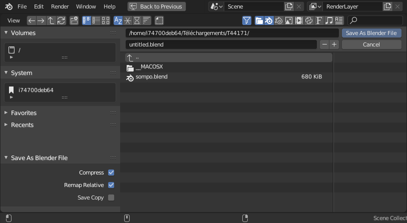Select the parent directory .. entry
The width and height of the screenshot is (407, 223).
click(x=229, y=57)
